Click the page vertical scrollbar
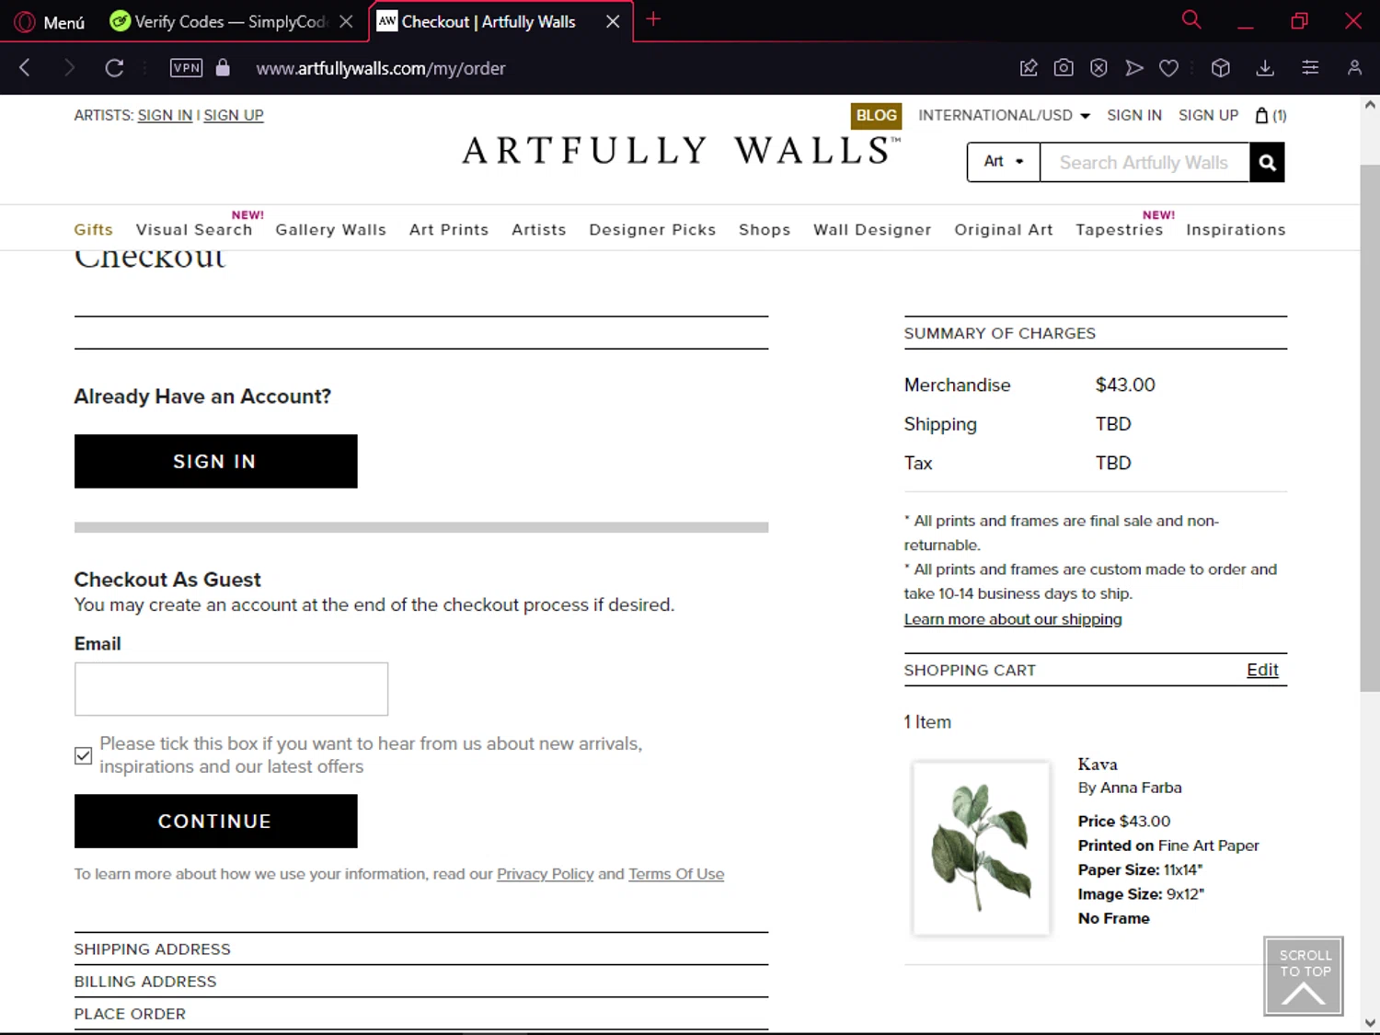The image size is (1380, 1035). click(1370, 428)
